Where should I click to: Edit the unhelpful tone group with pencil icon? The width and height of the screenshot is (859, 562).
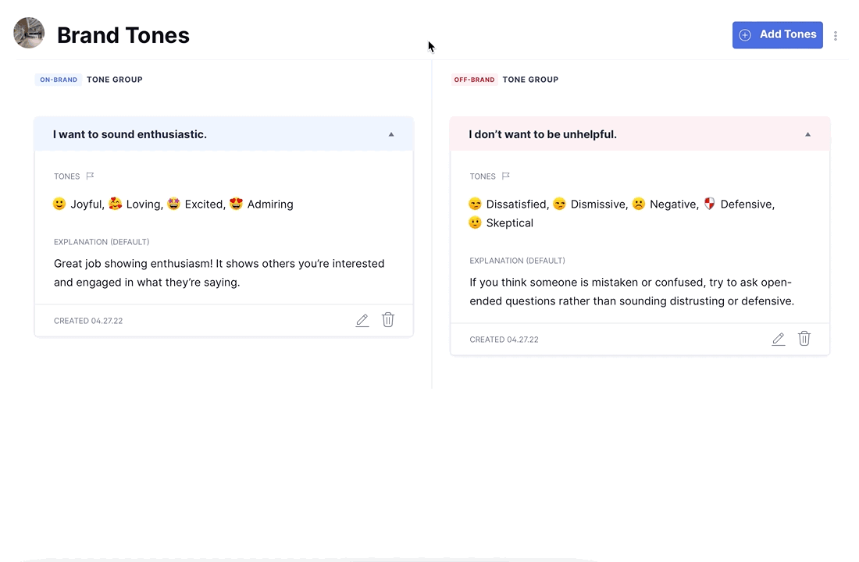[779, 339]
